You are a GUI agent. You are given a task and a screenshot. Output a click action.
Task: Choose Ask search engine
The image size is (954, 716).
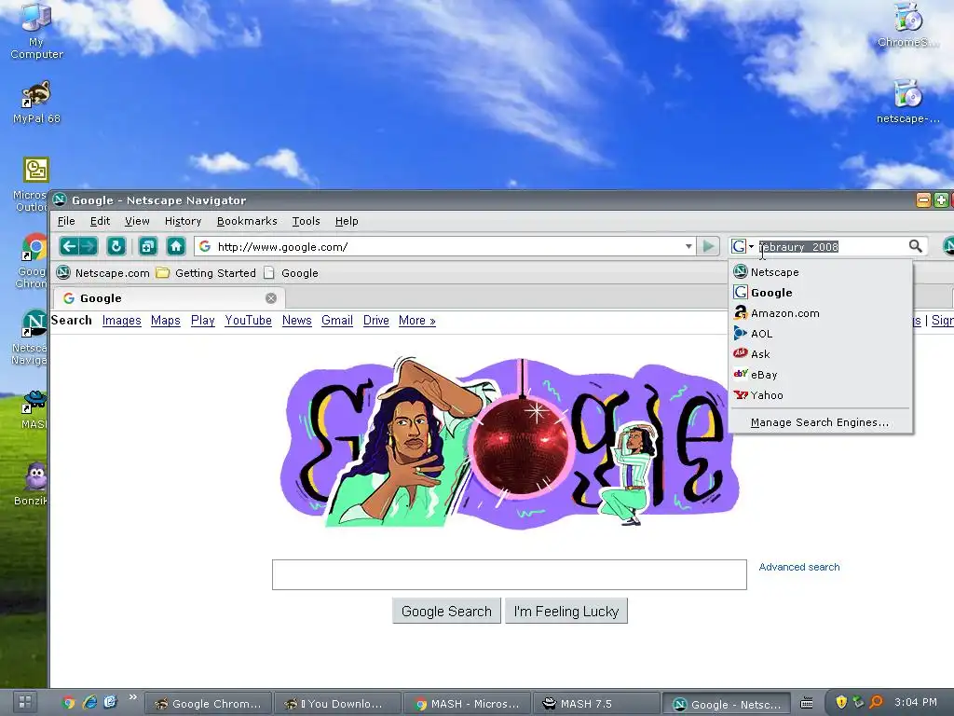pos(820,353)
